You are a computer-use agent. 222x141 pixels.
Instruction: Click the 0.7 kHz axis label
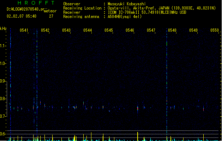[3, 116]
